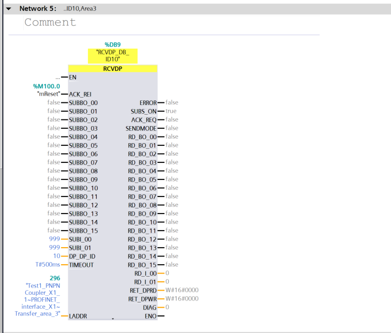The width and height of the screenshot is (391, 333).
Task: Click the Transfer_area_3 LADDR operand
Action: coord(37,299)
